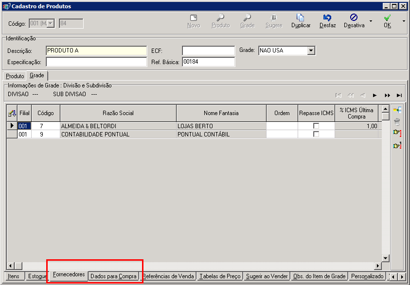Click the Duplicar icon

pos(301,17)
